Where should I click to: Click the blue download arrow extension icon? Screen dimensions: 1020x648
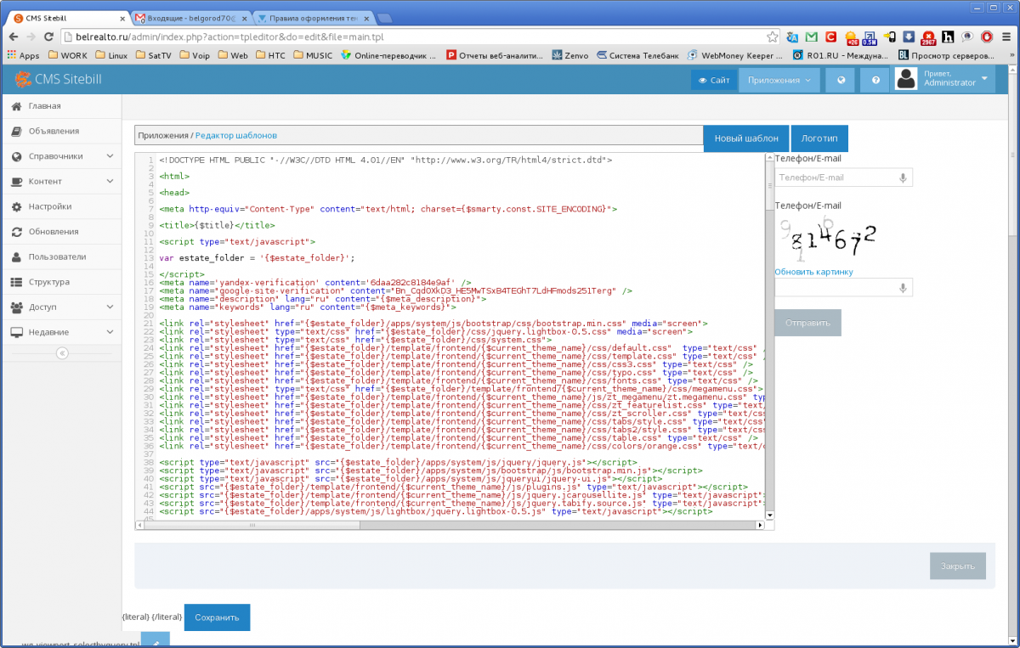(x=909, y=37)
